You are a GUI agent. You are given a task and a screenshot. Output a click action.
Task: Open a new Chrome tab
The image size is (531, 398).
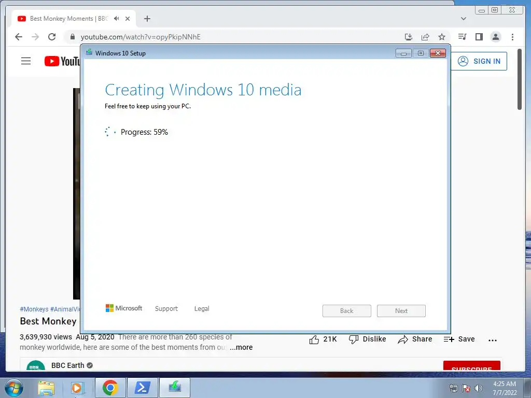147,19
